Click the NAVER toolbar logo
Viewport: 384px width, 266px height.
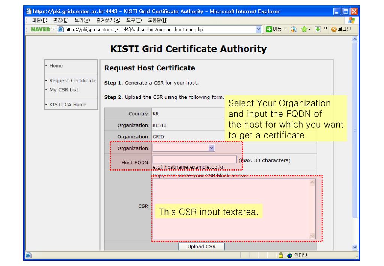click(x=40, y=29)
